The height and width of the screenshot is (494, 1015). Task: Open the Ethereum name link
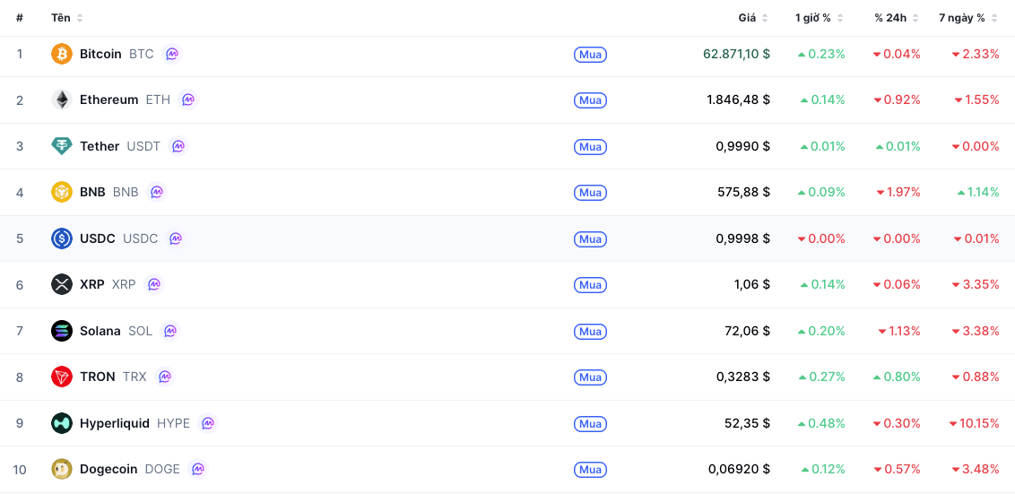point(108,100)
